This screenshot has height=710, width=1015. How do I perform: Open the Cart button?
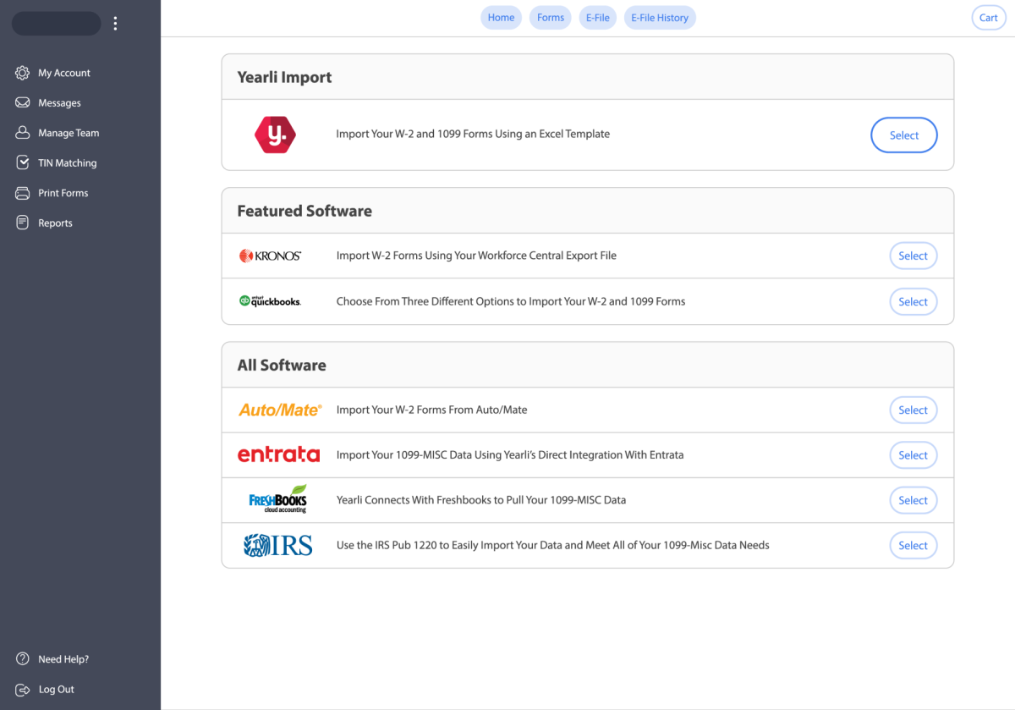pos(988,18)
